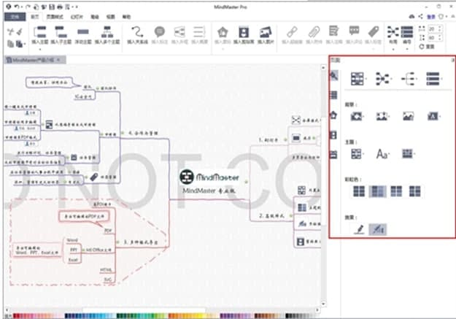Viewport: 456px width, 319px height.
Task: Pick a red swatch in bottom palette
Action: pos(16,316)
